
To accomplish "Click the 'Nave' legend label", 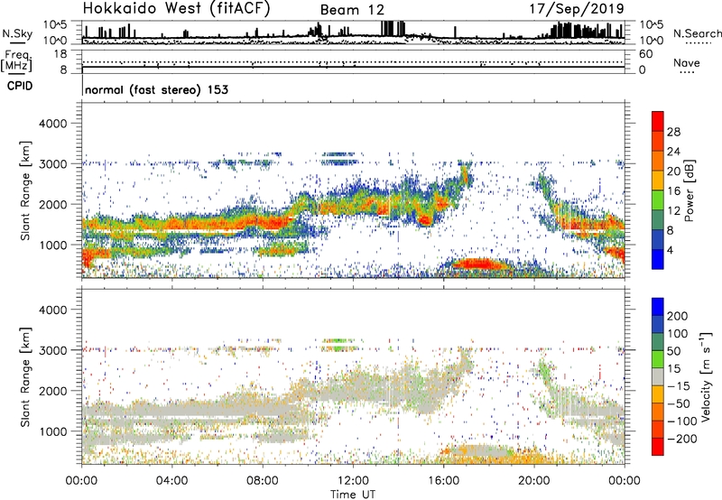I will 687,63.
